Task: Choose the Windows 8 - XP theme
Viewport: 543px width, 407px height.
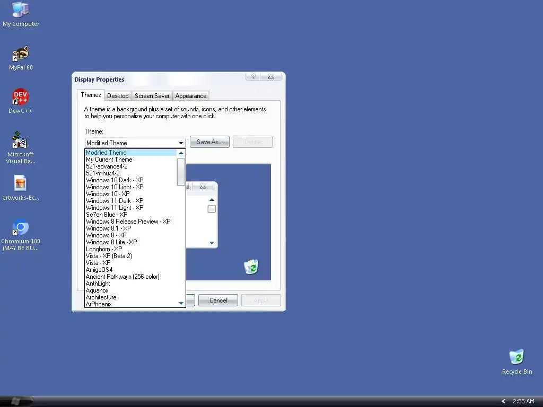Action: [x=130, y=235]
